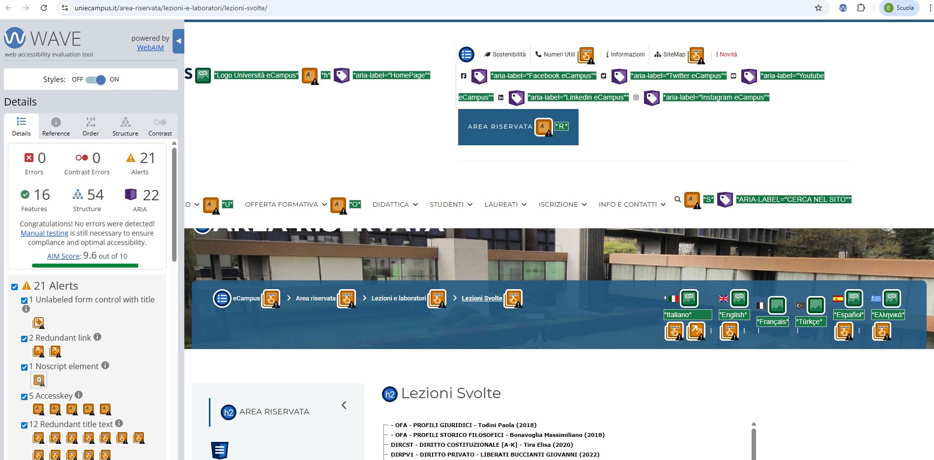Click the Unlabeled form control alert icon

coord(38,323)
